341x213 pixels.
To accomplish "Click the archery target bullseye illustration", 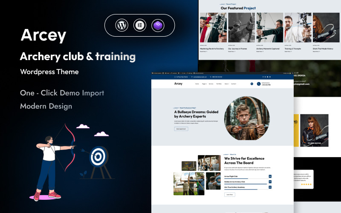I will (98, 157).
